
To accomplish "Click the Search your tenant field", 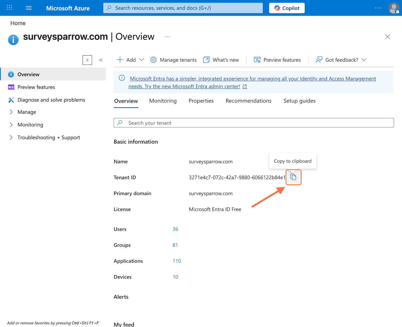I will tap(254, 123).
